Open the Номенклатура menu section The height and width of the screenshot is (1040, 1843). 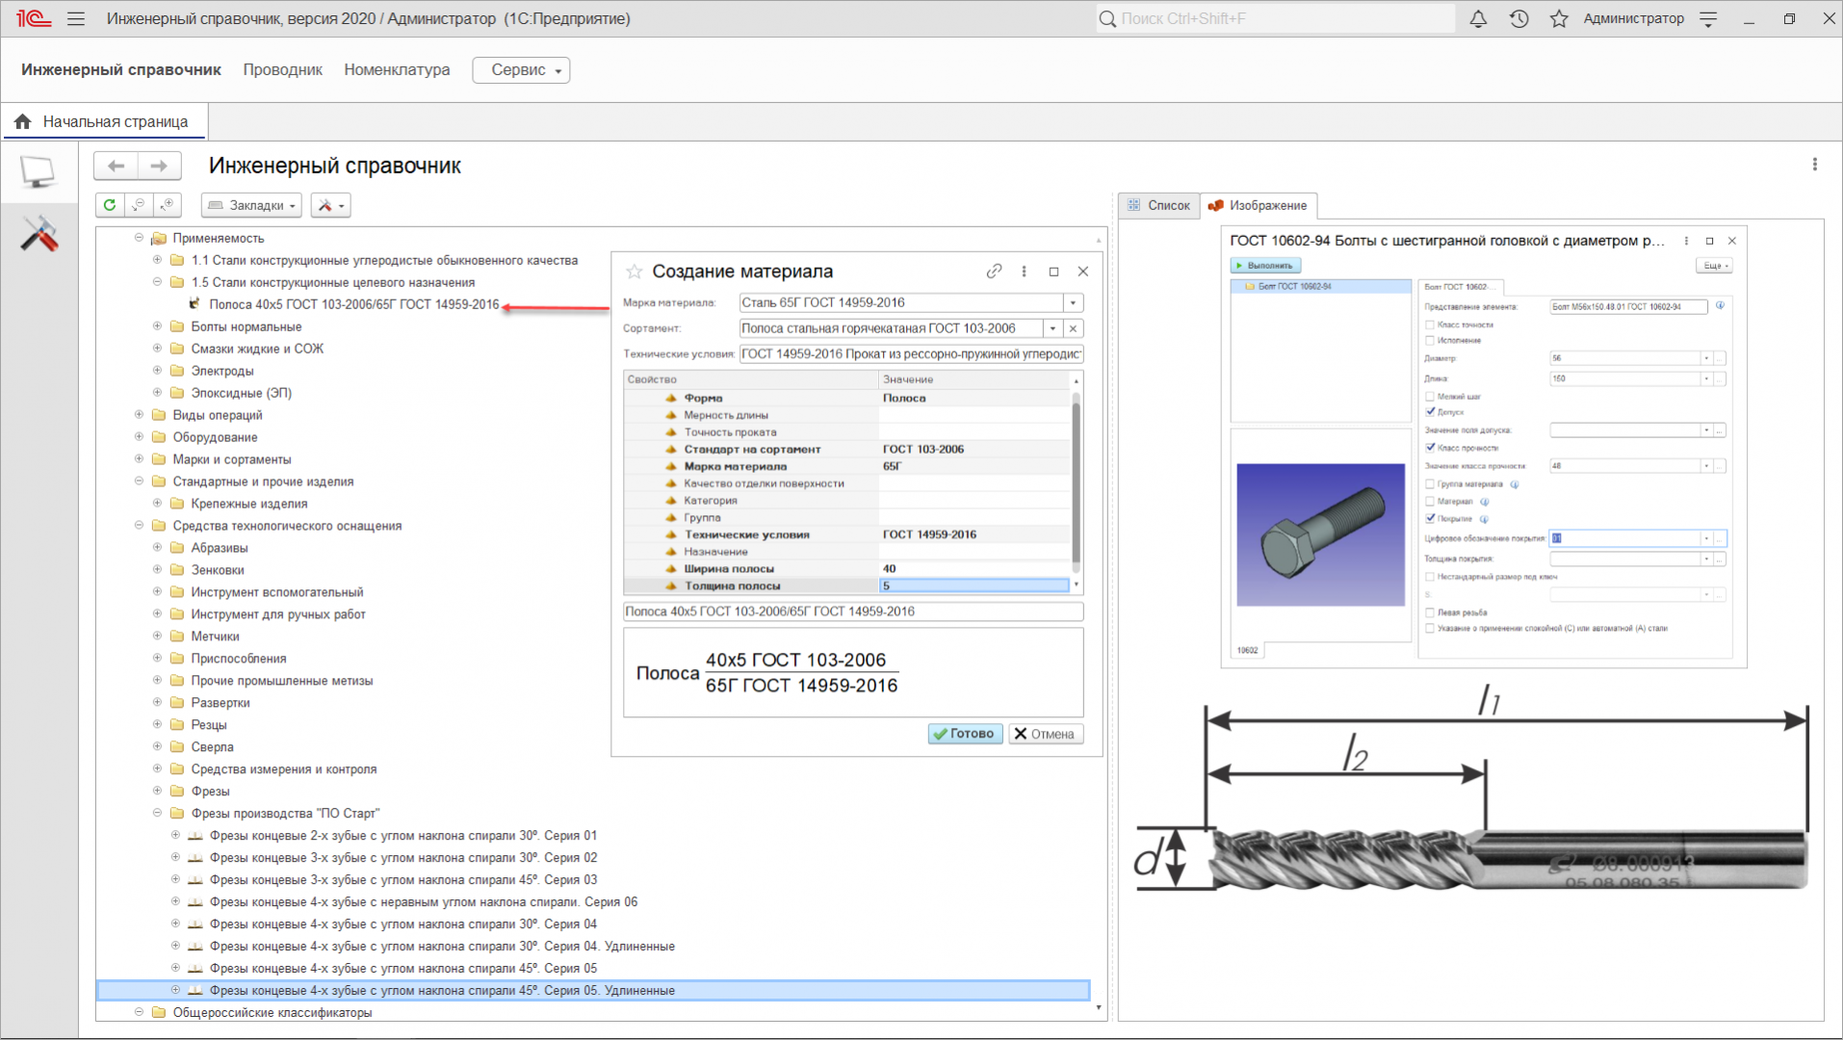pos(397,70)
